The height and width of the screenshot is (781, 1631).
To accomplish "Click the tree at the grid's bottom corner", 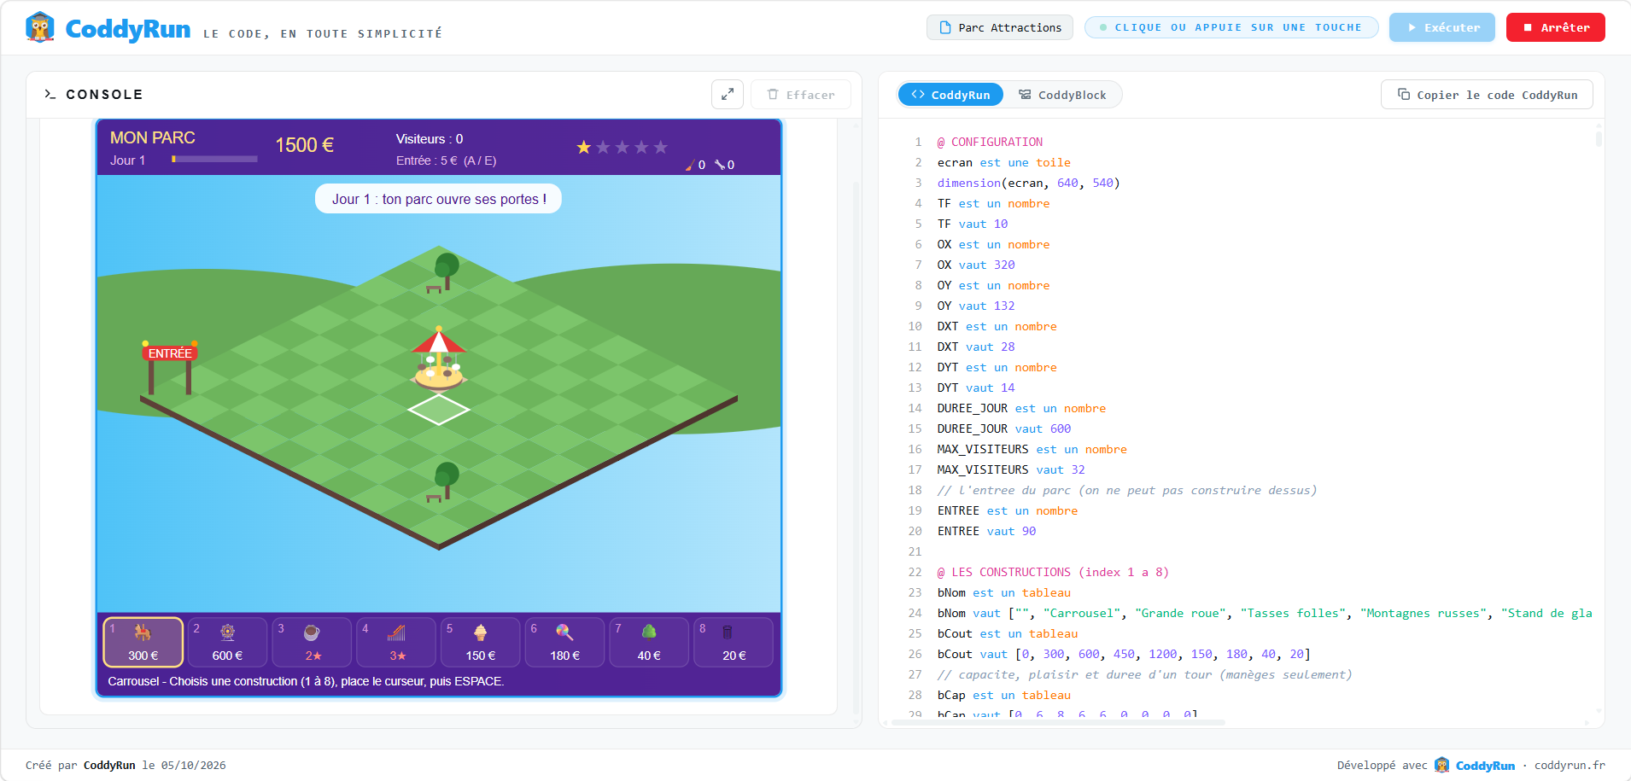I will point(446,479).
